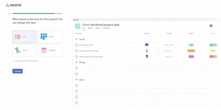Check off Schedule kickoff meeting task
Viewport: 221px width, 110px height.
tap(77, 51)
